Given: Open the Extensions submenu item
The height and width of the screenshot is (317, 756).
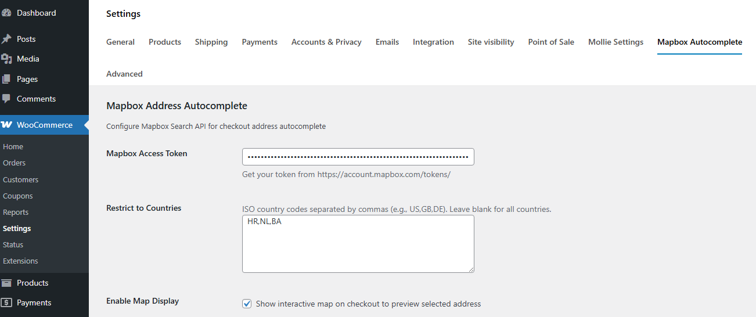Looking at the screenshot, I should pyautogui.click(x=20, y=261).
